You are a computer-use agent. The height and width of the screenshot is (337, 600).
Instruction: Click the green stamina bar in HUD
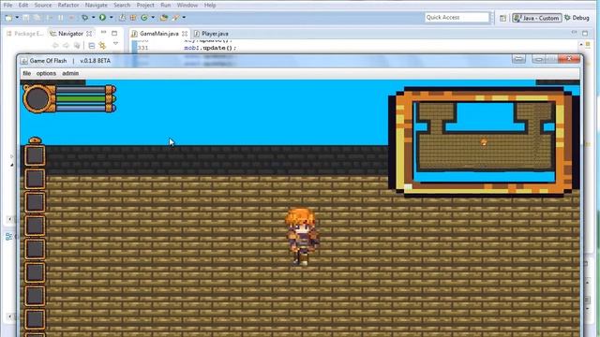tap(82, 99)
